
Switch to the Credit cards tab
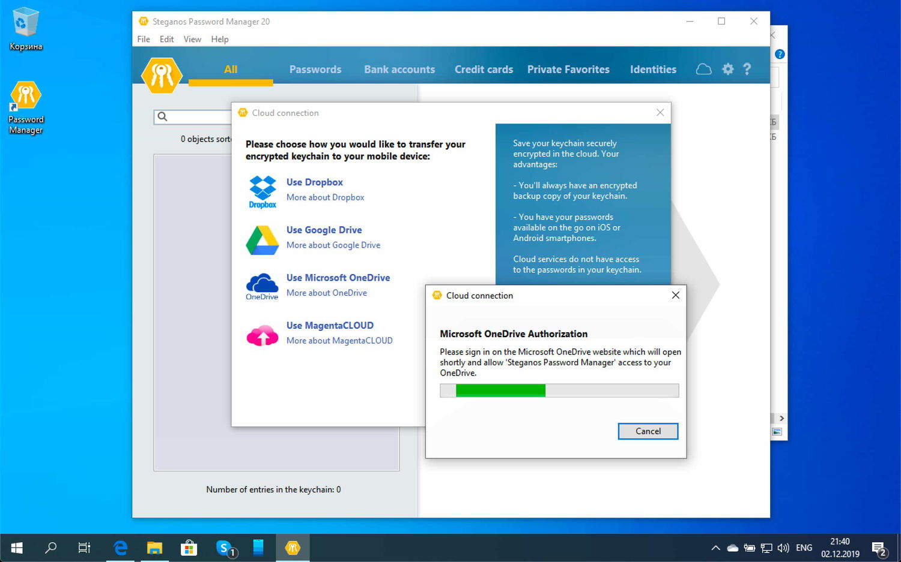(484, 70)
